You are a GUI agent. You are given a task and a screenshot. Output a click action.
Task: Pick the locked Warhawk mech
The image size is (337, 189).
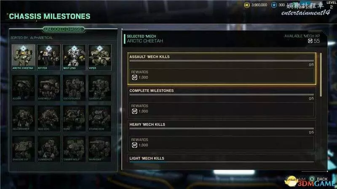[x=100, y=149]
